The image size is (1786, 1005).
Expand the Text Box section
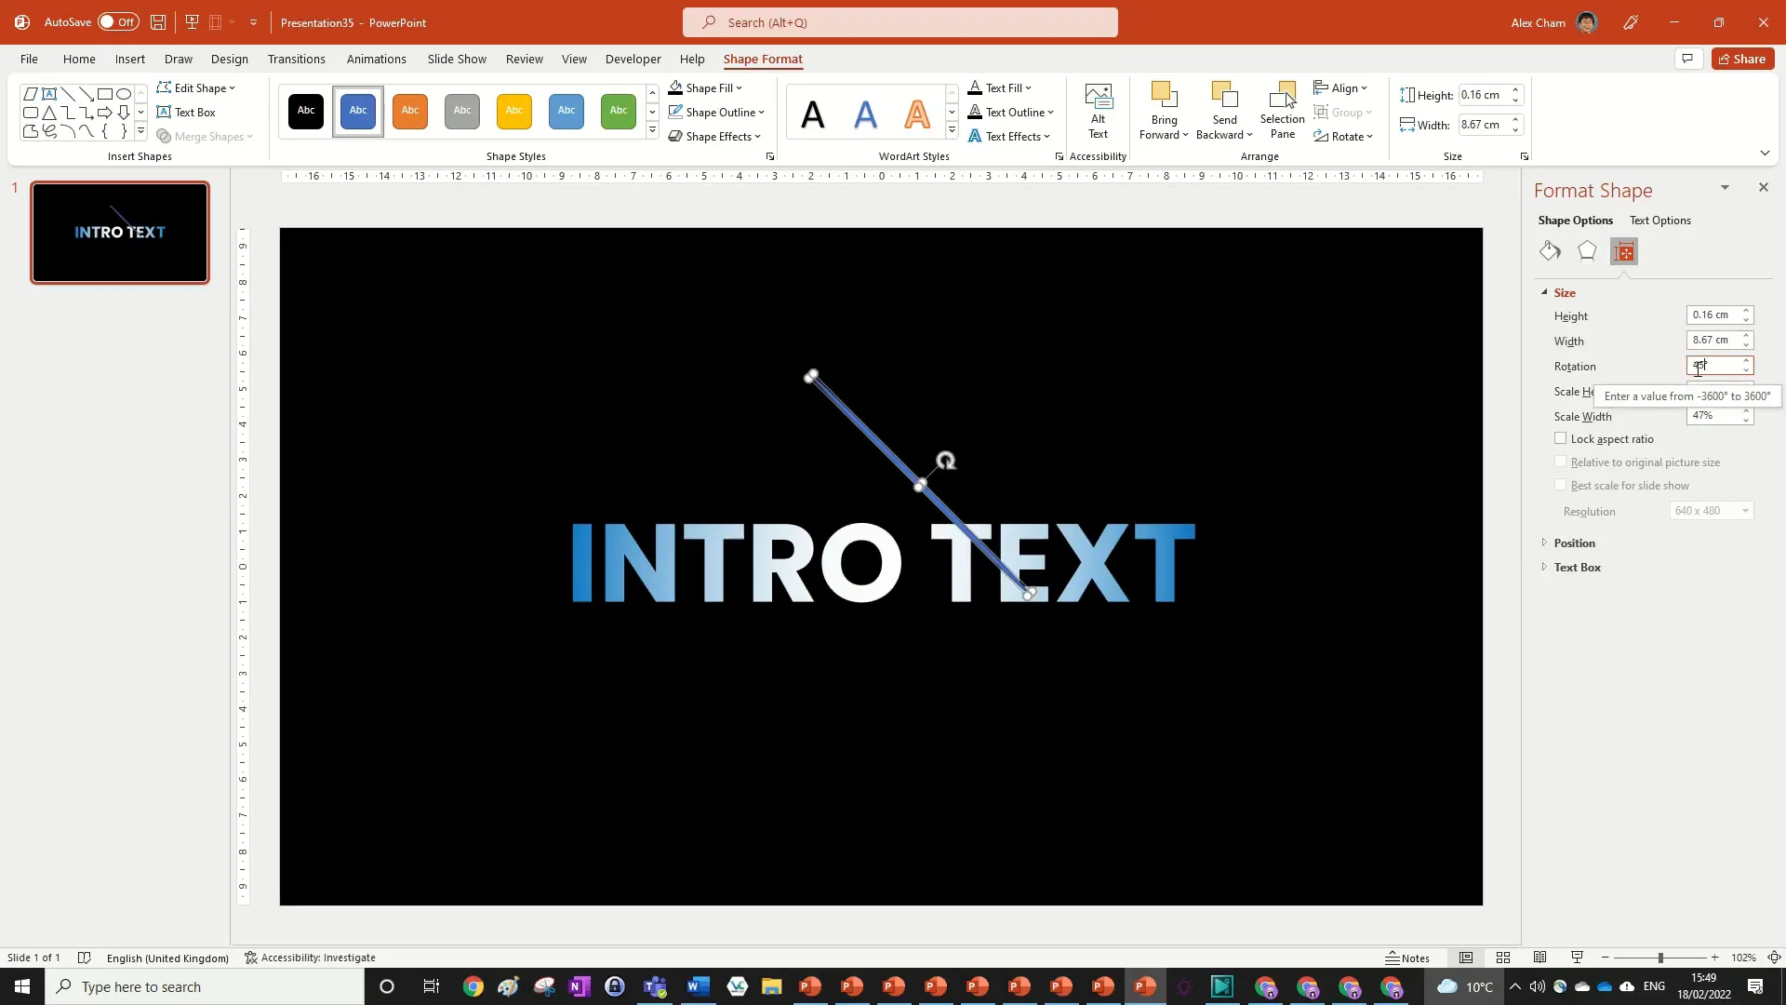(1577, 567)
